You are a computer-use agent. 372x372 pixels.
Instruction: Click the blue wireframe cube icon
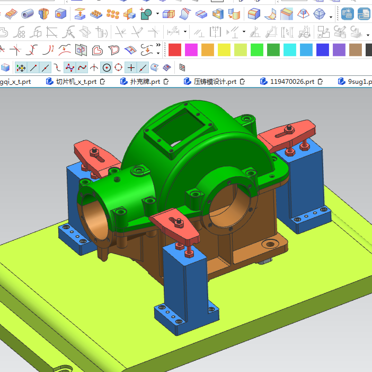pyautogui.click(x=5, y=68)
